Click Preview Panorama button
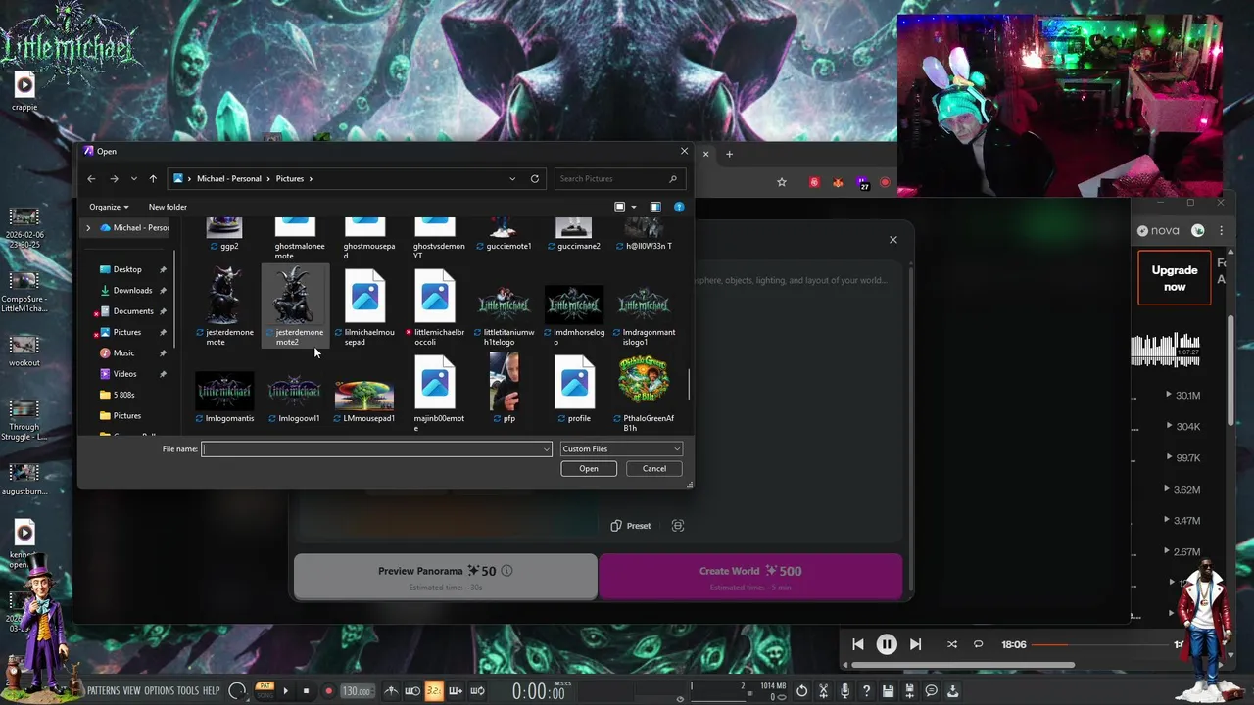The width and height of the screenshot is (1254, 705). 446,577
